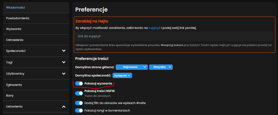Viewport: 278px width, 115px height.
Task: Turn off Pokazuj rangi w komentarzach
Action: [79, 110]
